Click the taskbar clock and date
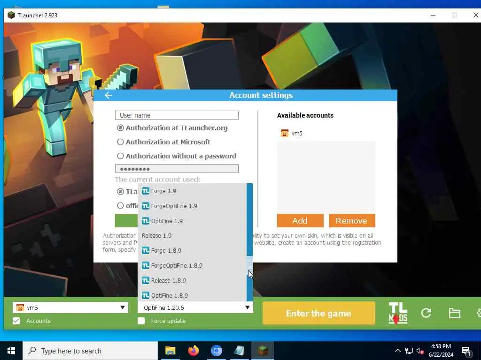Viewport: 481px width, 360px height. [x=441, y=351]
